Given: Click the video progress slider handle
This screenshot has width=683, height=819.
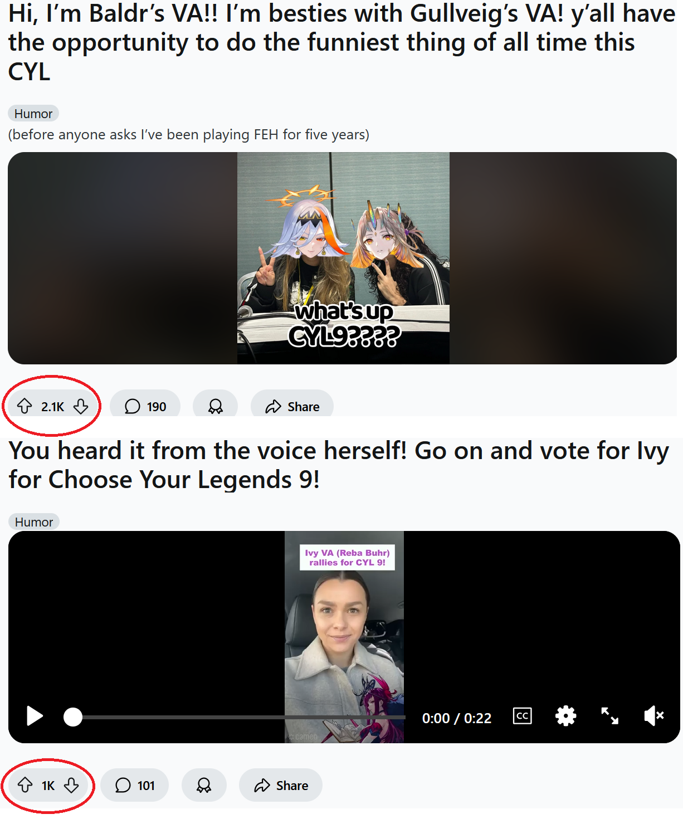Looking at the screenshot, I should coord(72,717).
